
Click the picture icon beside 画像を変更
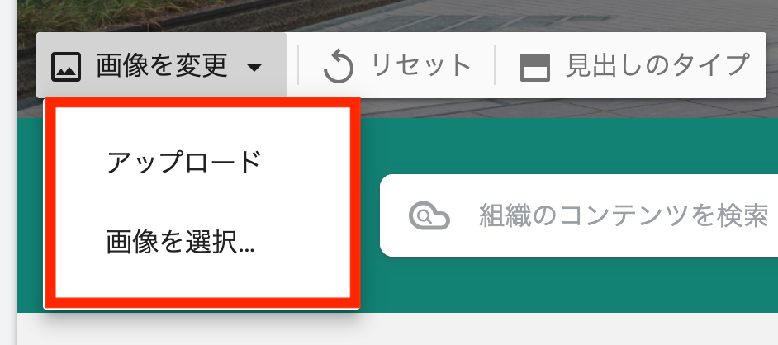point(67,67)
